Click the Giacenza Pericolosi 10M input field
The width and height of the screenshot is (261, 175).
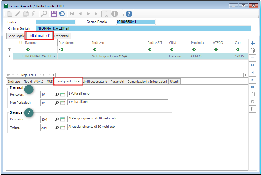[x=47, y=119]
